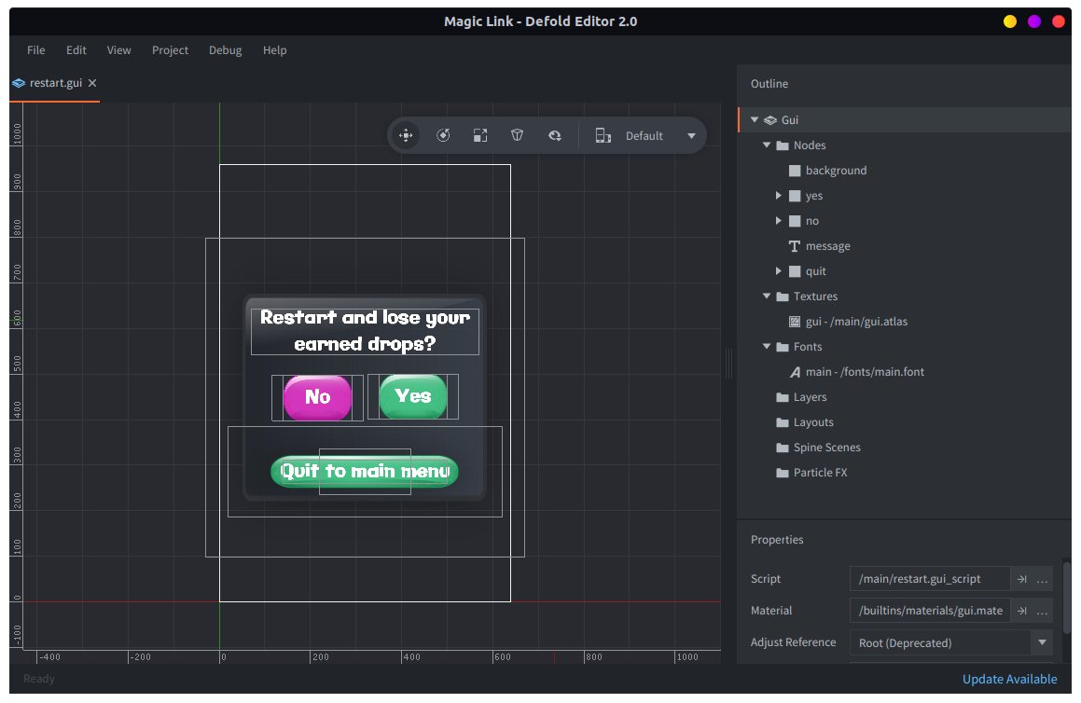Select the message text node in Outline
Screen dimensions: 1081x703
827,246
